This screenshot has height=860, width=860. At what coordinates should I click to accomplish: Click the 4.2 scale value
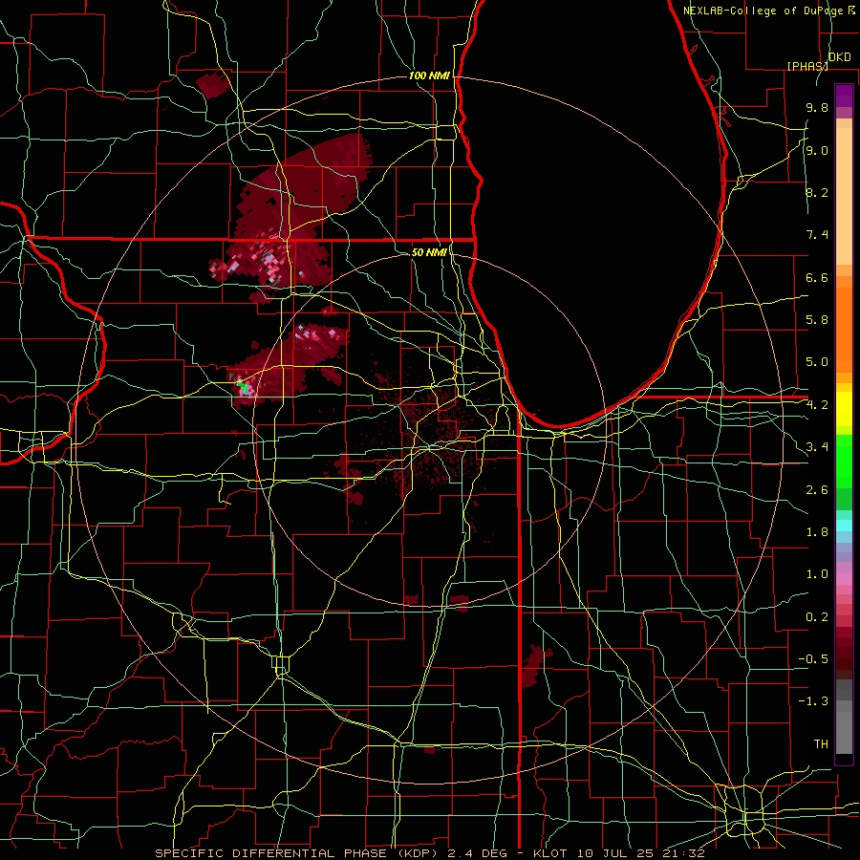pos(817,405)
